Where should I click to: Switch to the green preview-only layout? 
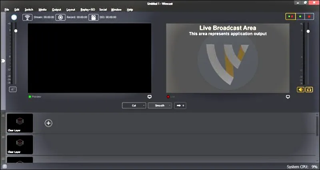(300, 16)
